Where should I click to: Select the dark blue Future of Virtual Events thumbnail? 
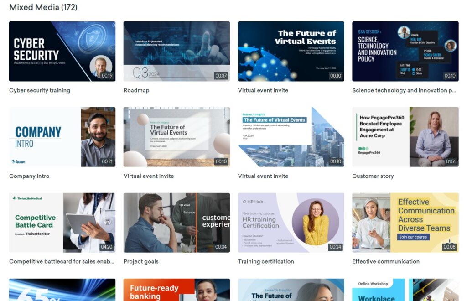pyautogui.click(x=291, y=51)
